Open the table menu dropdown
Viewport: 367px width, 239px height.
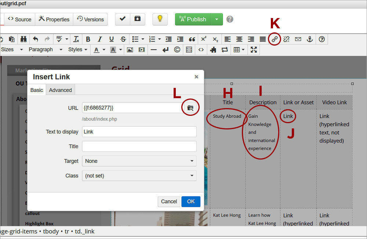point(239,50)
